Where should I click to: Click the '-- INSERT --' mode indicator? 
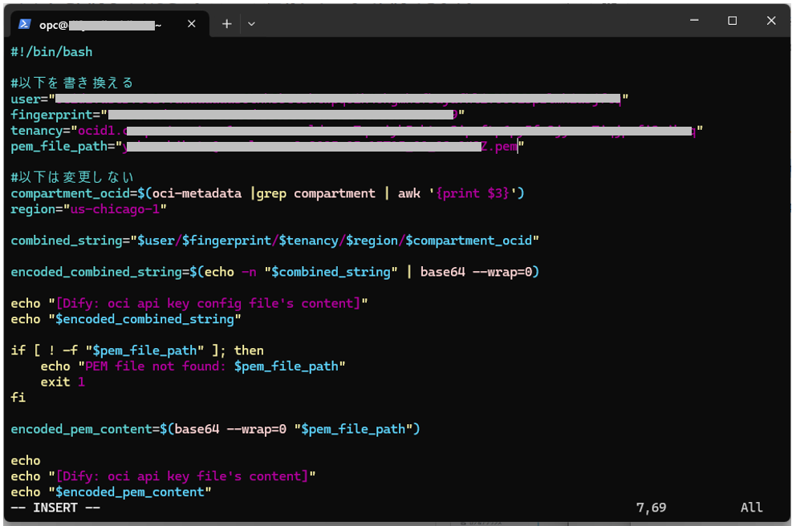pyautogui.click(x=55, y=508)
